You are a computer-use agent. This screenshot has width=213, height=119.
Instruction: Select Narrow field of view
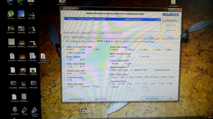point(114,63)
